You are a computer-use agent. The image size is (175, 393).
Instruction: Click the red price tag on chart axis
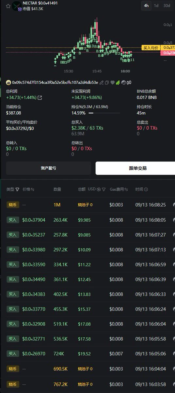pos(168,53)
